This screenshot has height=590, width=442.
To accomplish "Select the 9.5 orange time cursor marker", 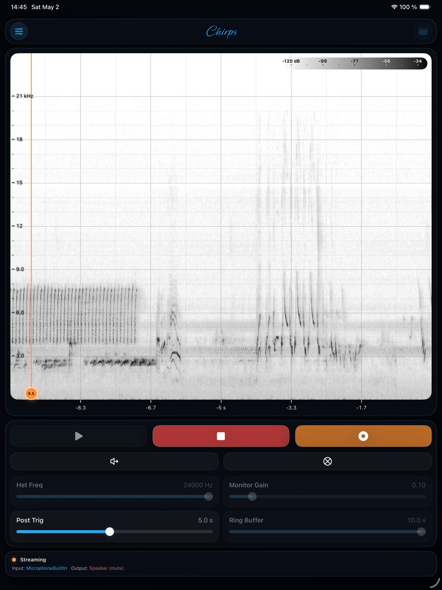I will [31, 393].
